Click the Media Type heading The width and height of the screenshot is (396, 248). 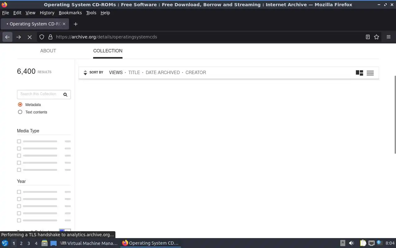coord(28,131)
